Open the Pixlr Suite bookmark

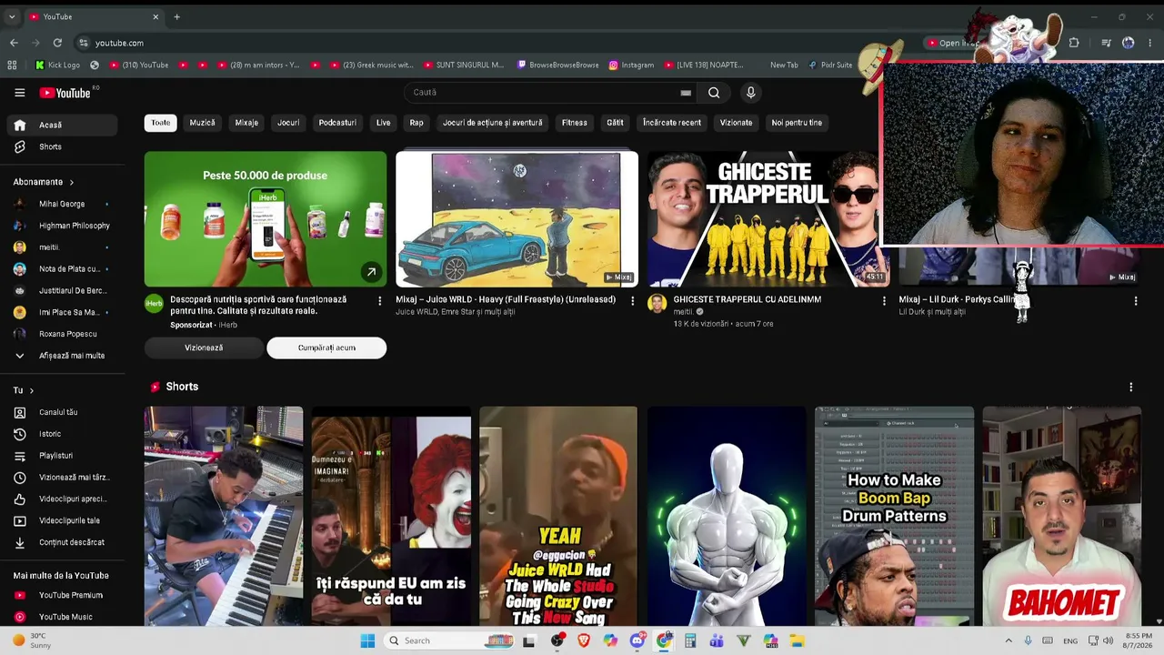tap(829, 65)
